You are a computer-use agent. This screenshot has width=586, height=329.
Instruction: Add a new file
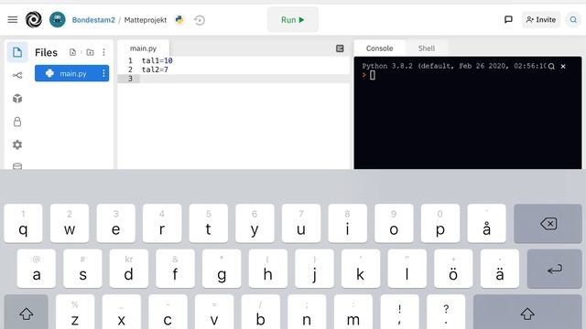[x=72, y=52]
